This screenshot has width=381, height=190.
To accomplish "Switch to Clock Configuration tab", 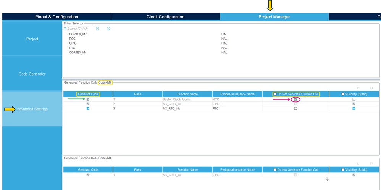I will 165,17.
